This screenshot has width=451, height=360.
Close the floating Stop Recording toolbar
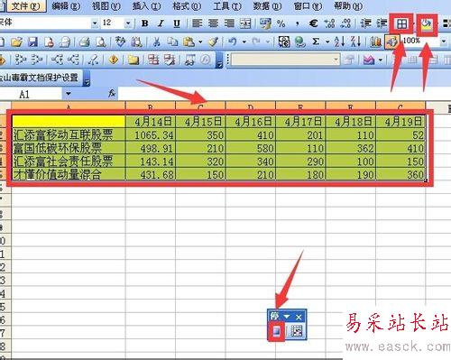pos(299,317)
